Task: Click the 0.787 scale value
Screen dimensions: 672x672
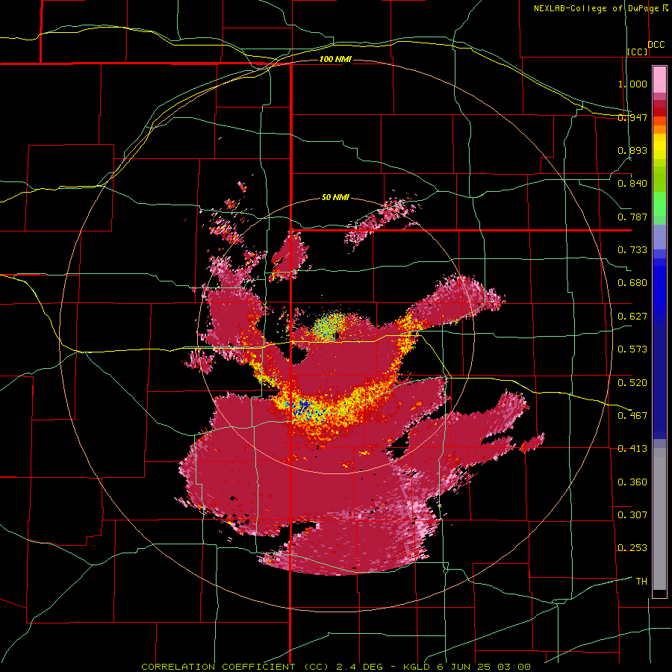Action: [632, 217]
